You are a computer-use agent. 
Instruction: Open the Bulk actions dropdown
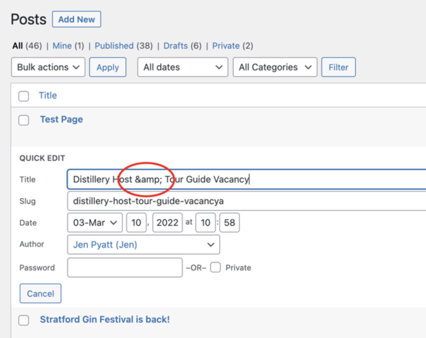48,67
